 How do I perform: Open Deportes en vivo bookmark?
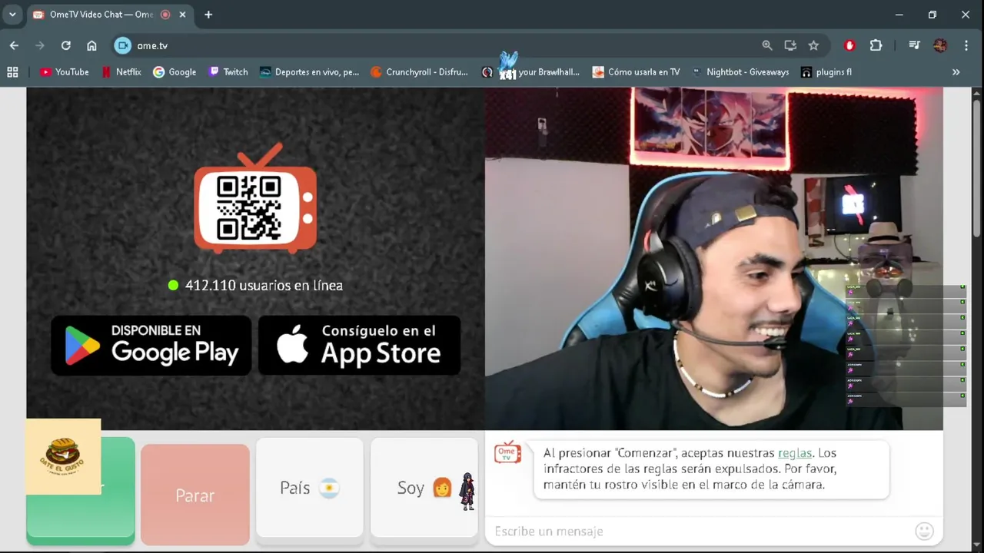point(309,72)
